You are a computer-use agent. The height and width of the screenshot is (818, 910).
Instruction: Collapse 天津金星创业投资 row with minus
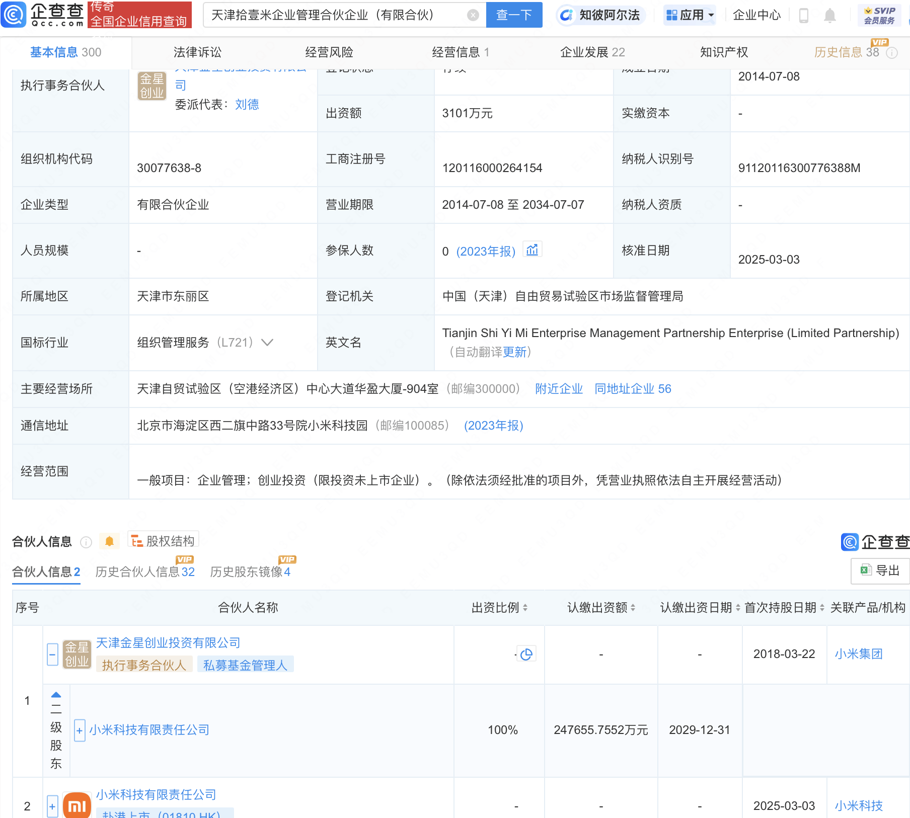pyautogui.click(x=52, y=655)
